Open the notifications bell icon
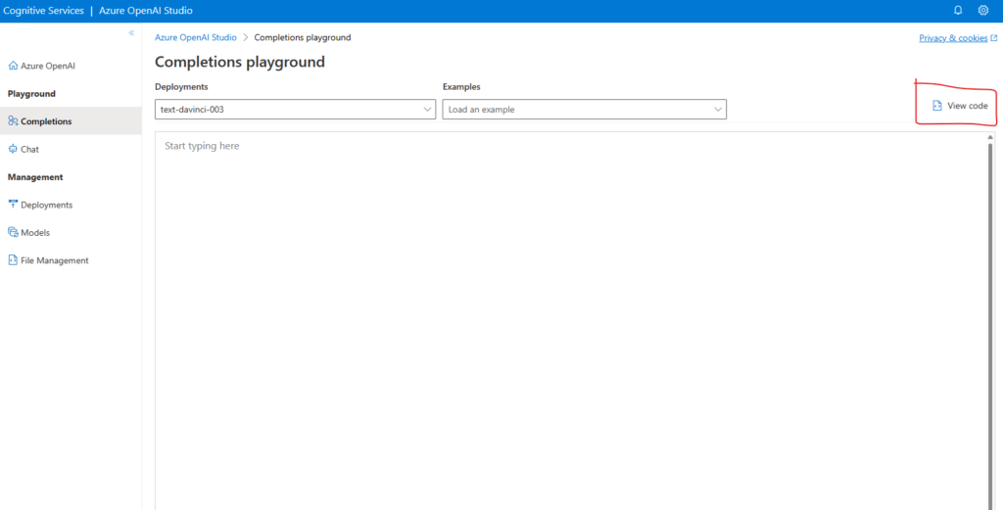 click(958, 11)
